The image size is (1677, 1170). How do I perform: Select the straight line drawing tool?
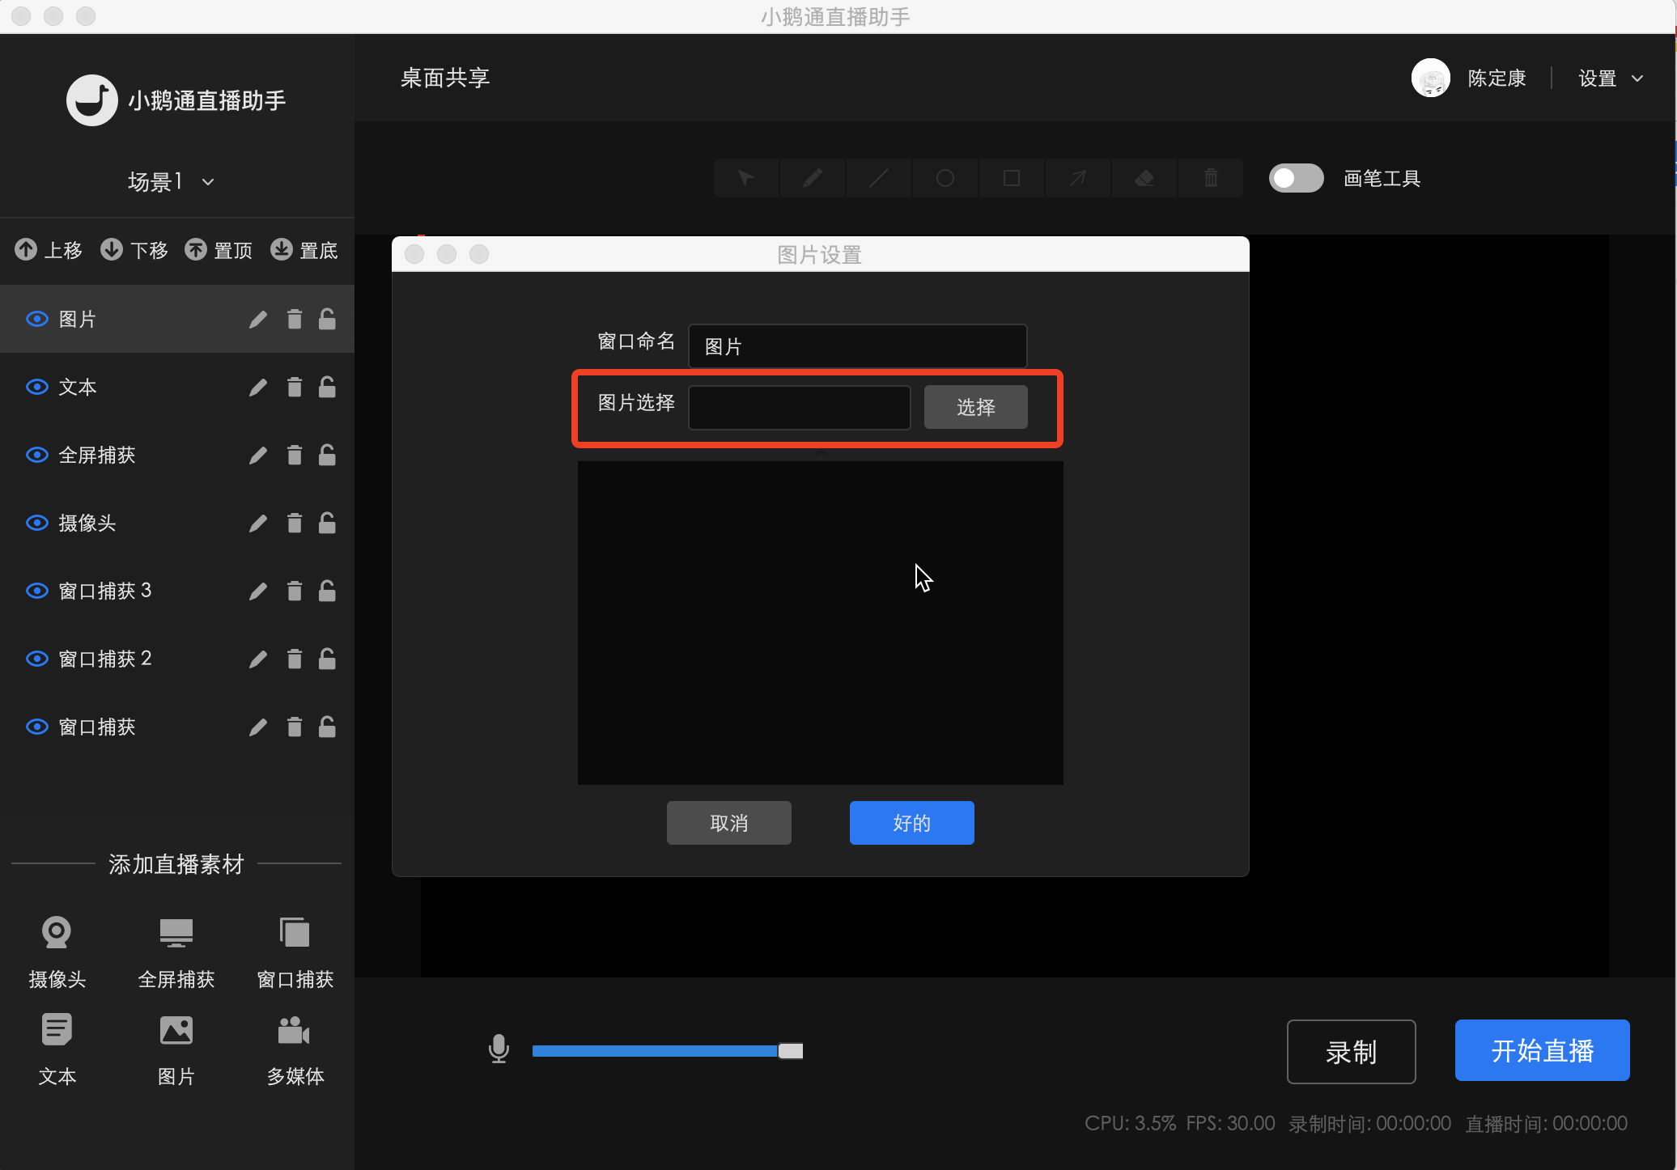(878, 178)
